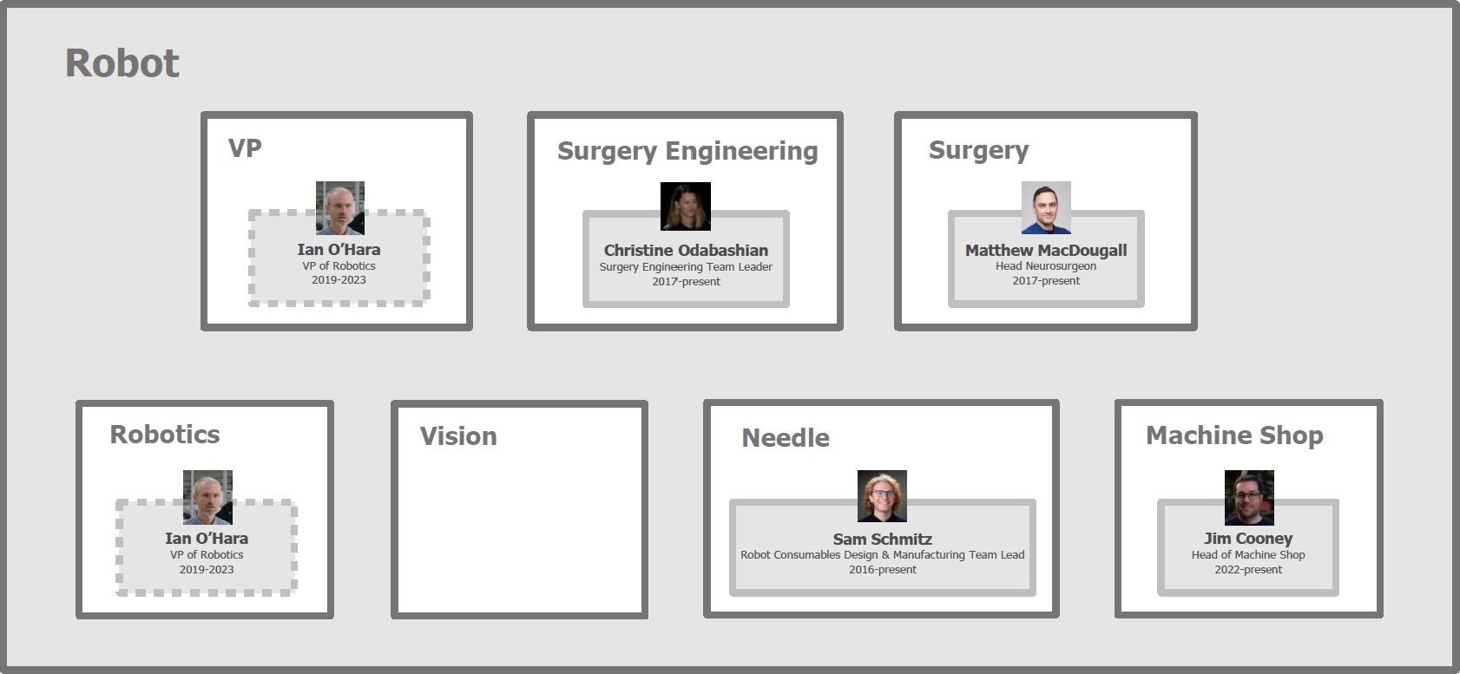Select Robot Consumables Design & Manufacturing text
The width and height of the screenshot is (1460, 674).
pyautogui.click(x=844, y=555)
